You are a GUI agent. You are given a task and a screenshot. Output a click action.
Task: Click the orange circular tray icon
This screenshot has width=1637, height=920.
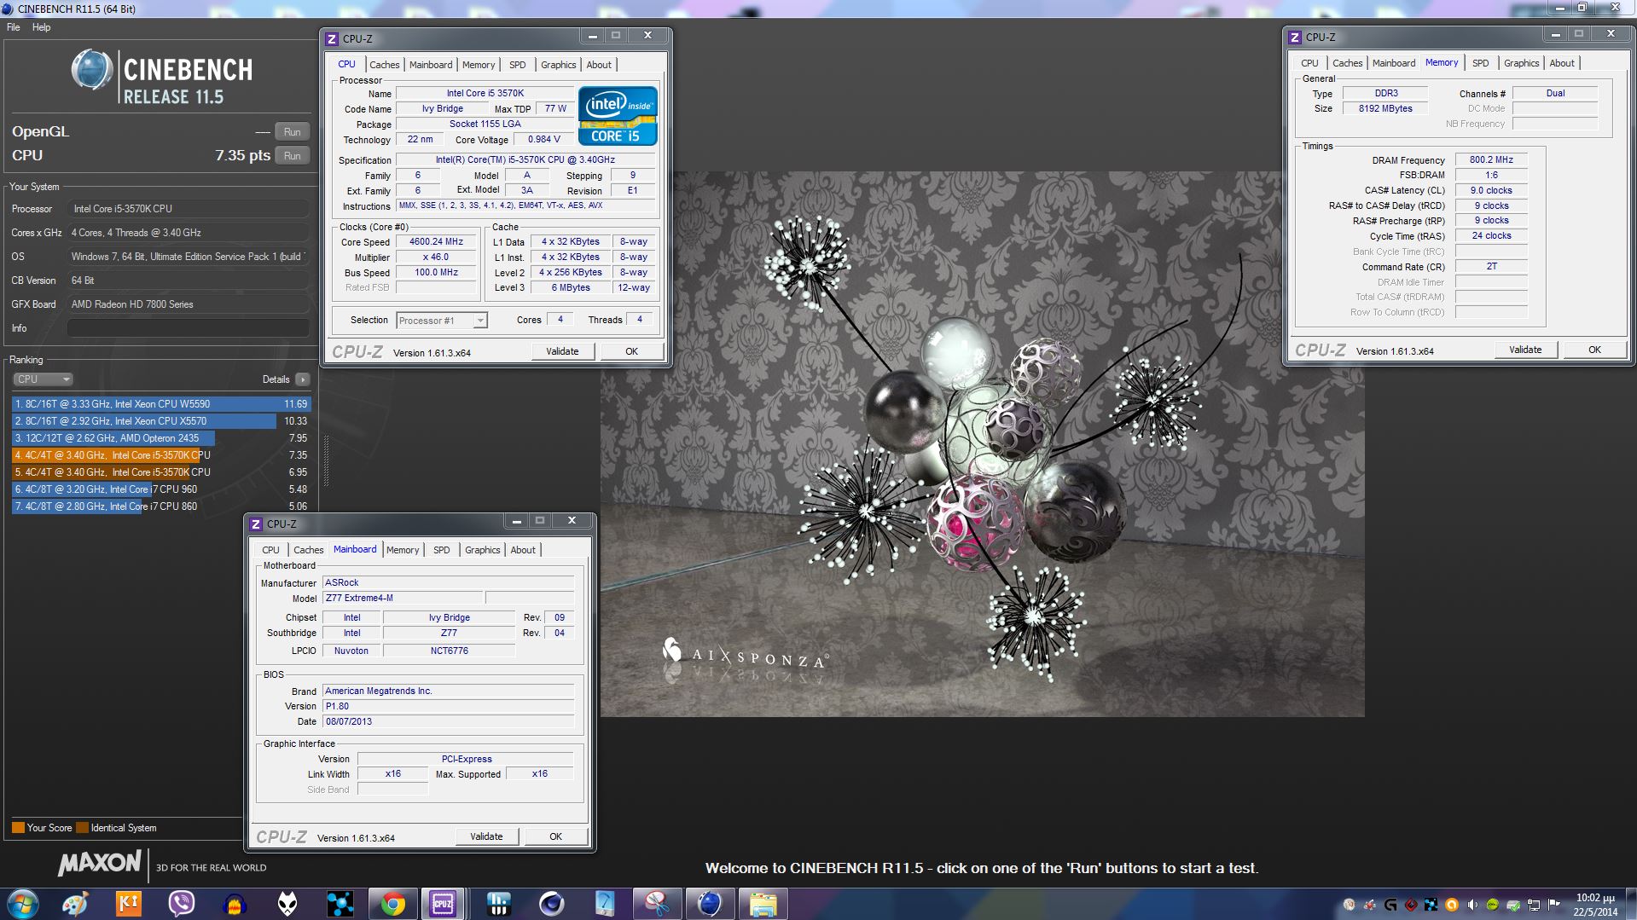(x=1452, y=905)
